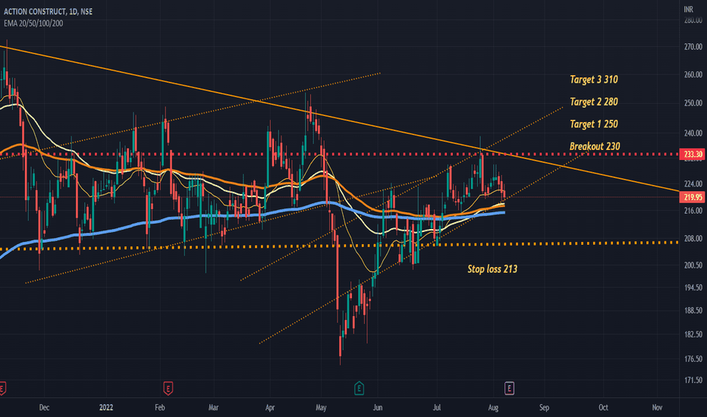The width and height of the screenshot is (707, 417).
Task: Click the red earnings marker below February
Action: [168, 388]
